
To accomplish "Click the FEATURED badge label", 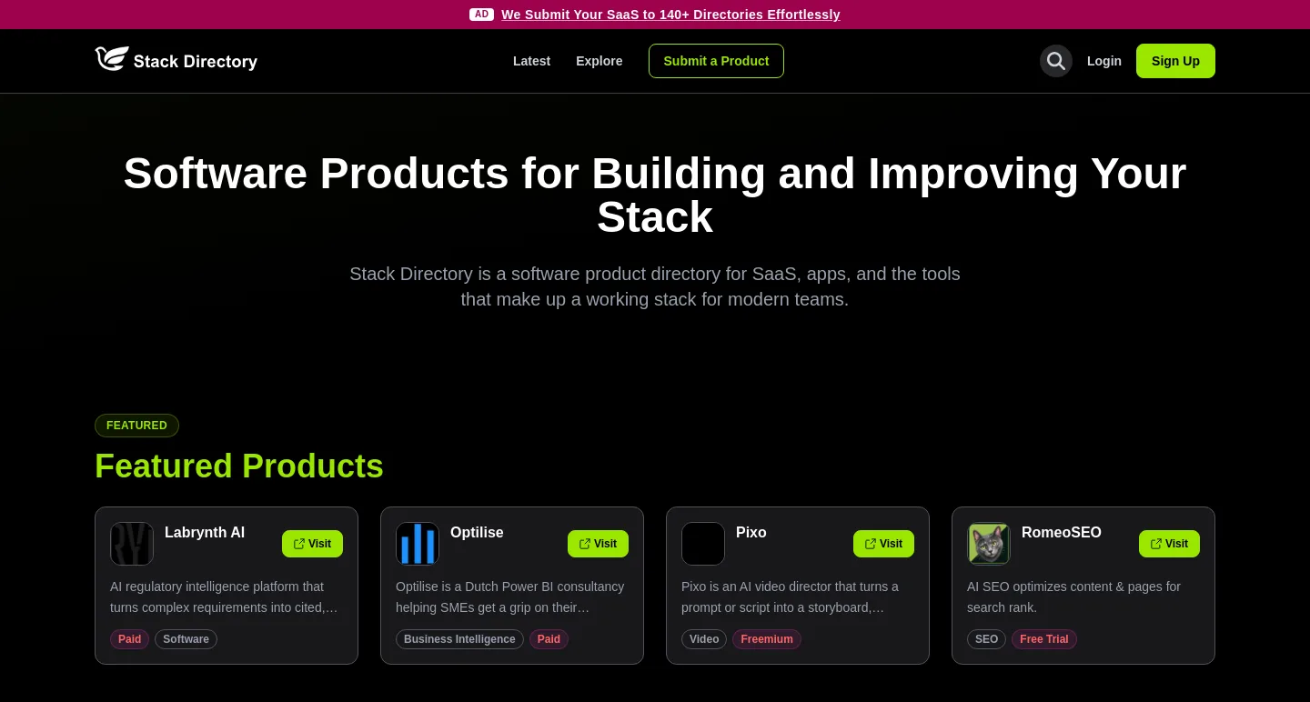I will tap(136, 426).
